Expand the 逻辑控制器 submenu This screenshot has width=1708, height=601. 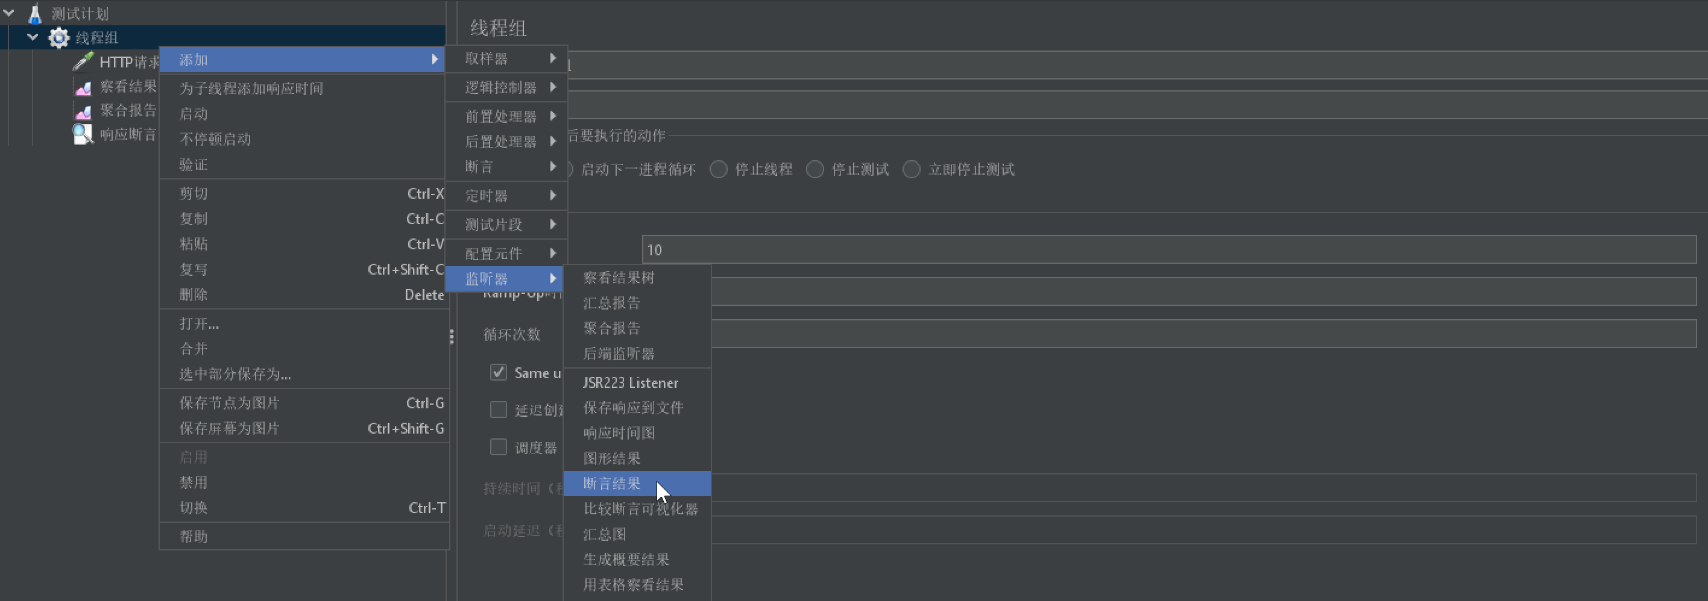pyautogui.click(x=506, y=87)
